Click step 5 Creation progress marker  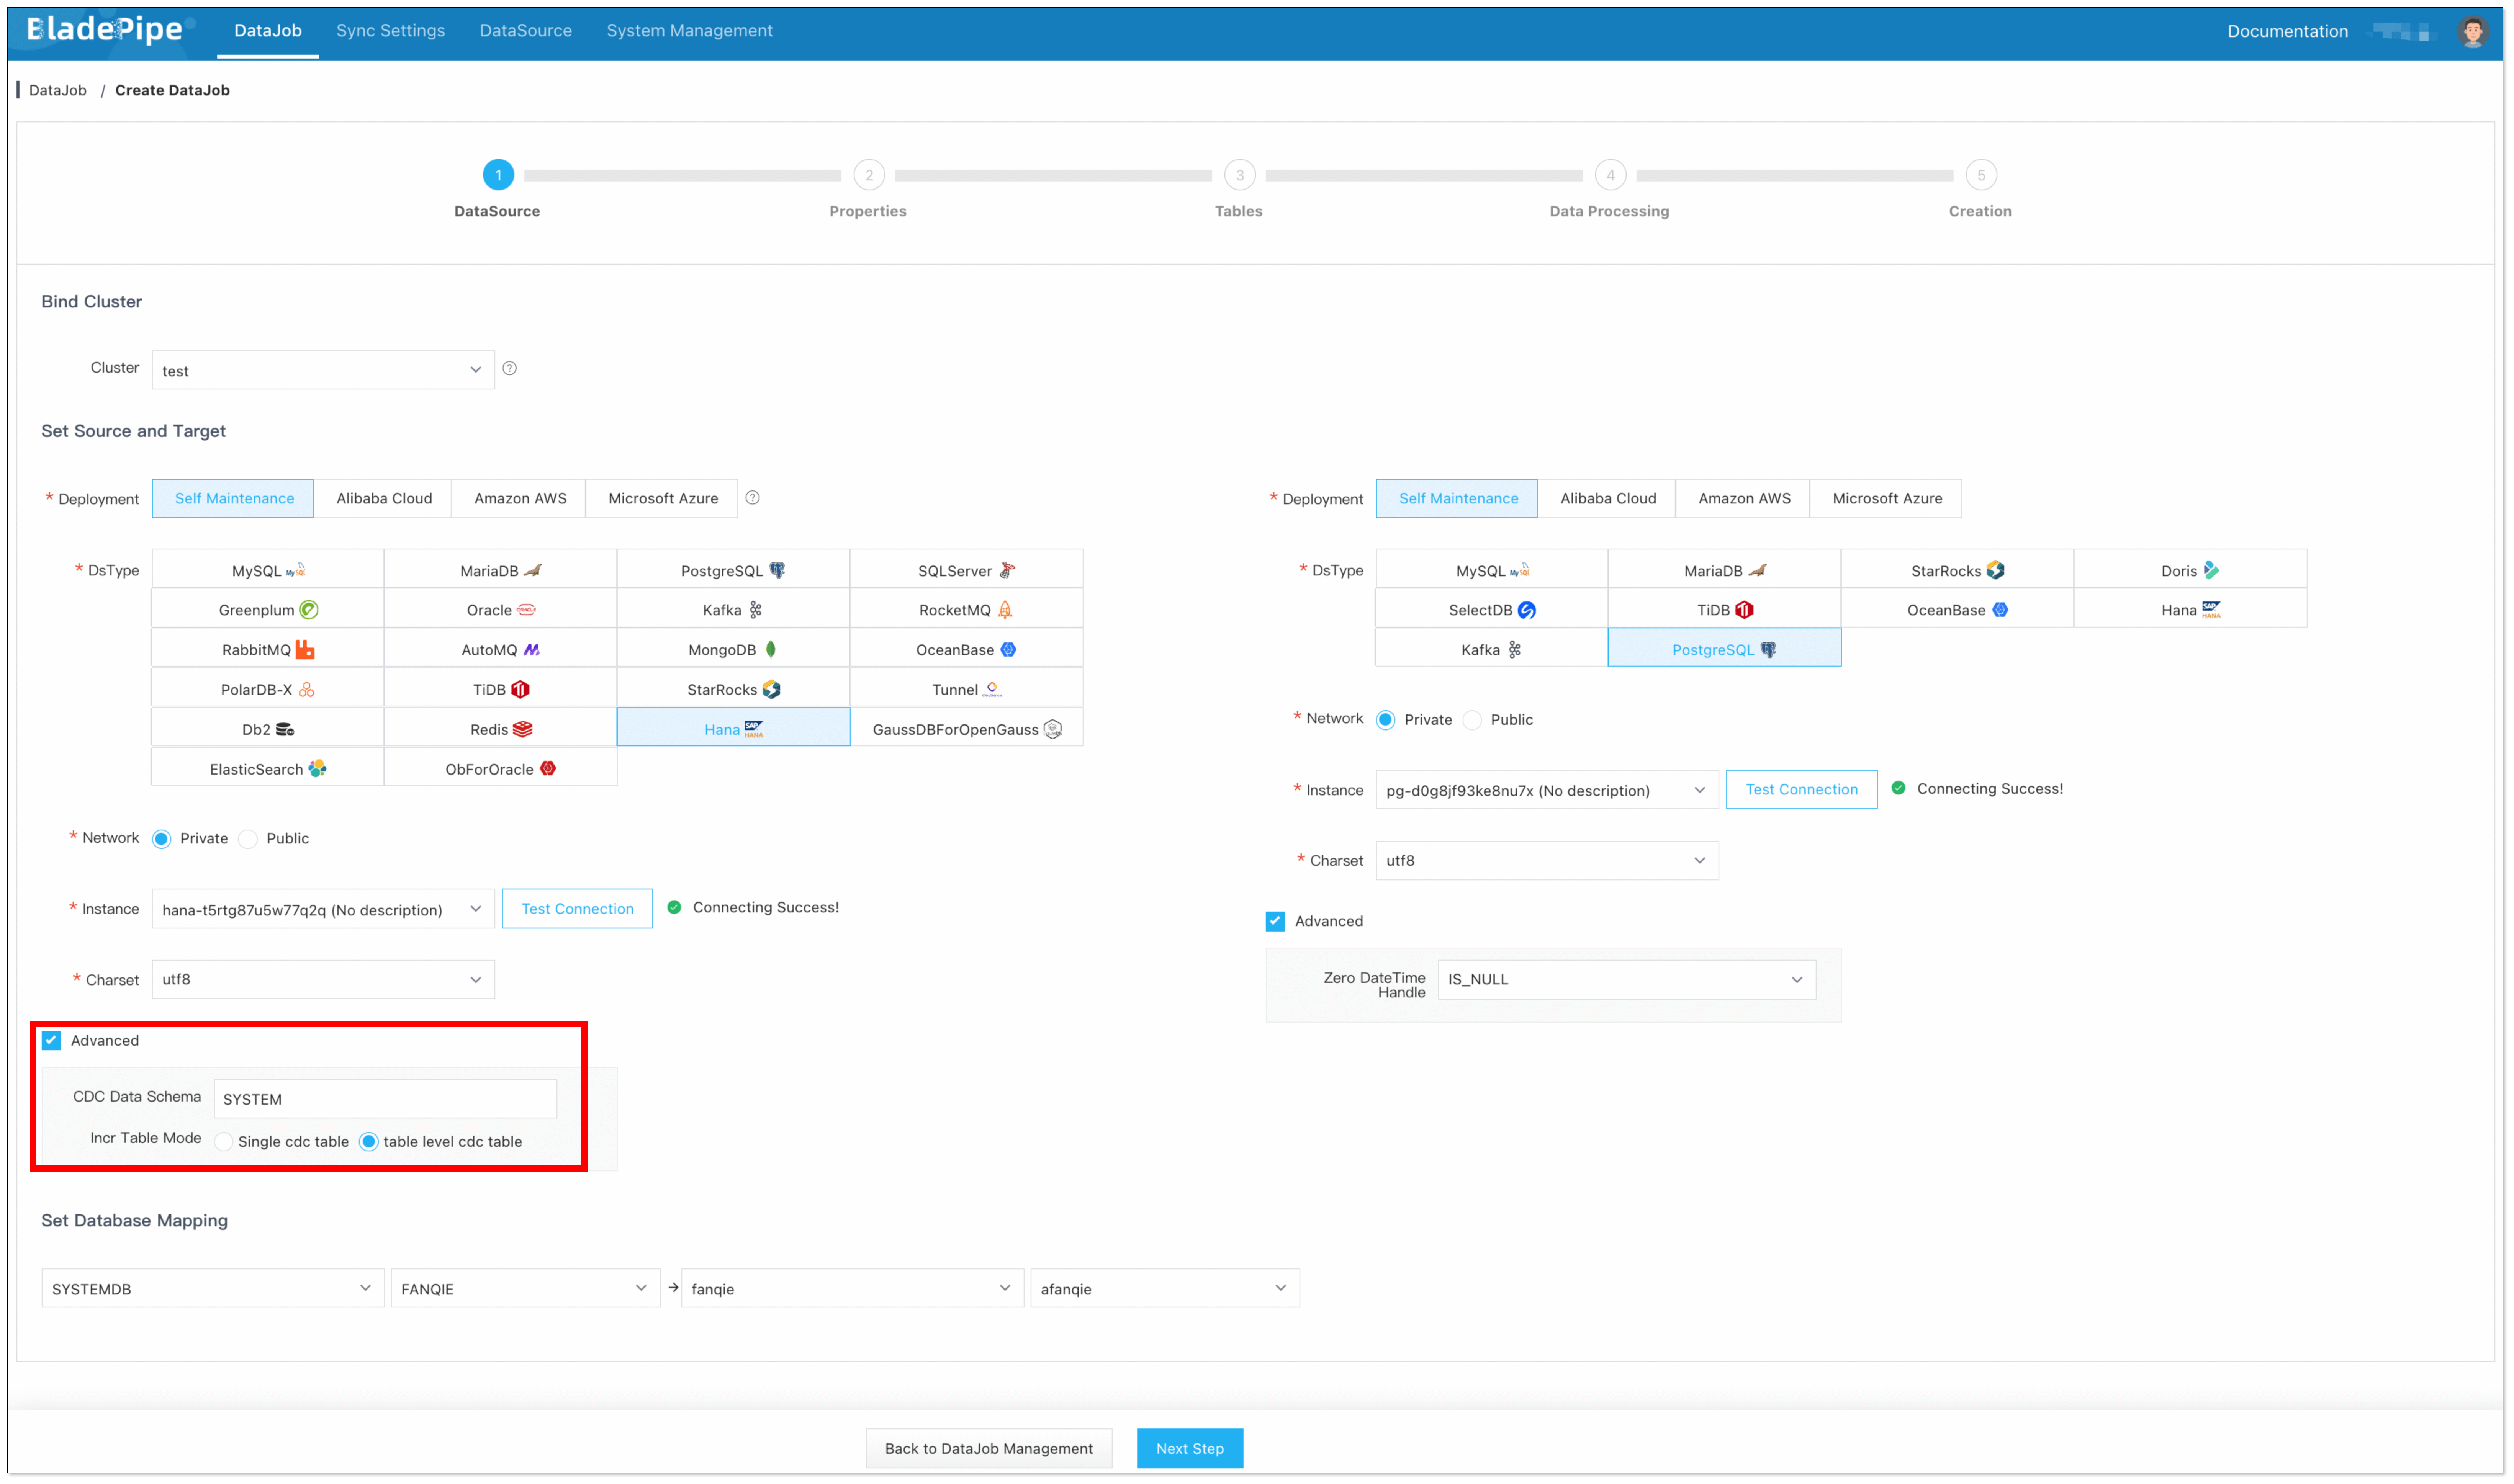pos(1981,175)
